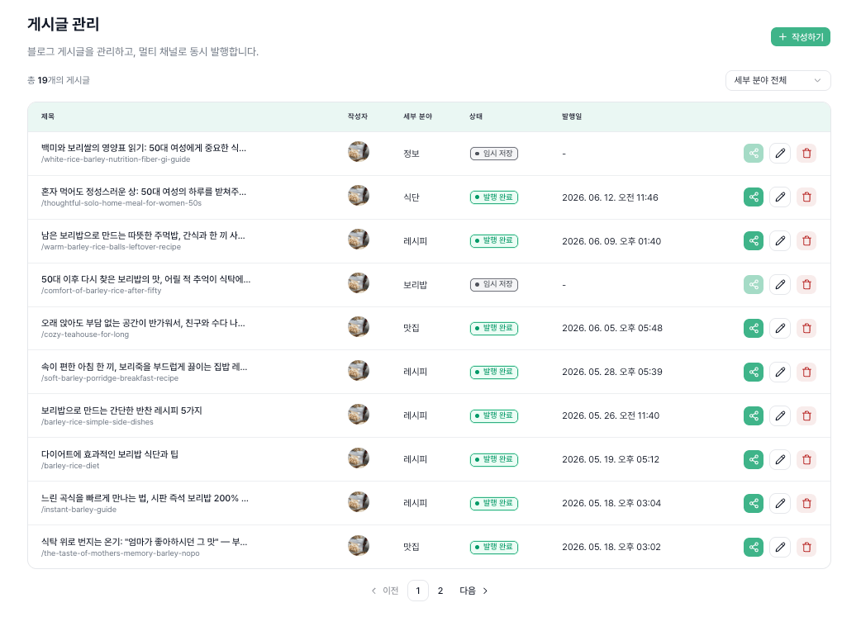
Task: Edit the barley-rice-diet post
Action: (x=780, y=459)
